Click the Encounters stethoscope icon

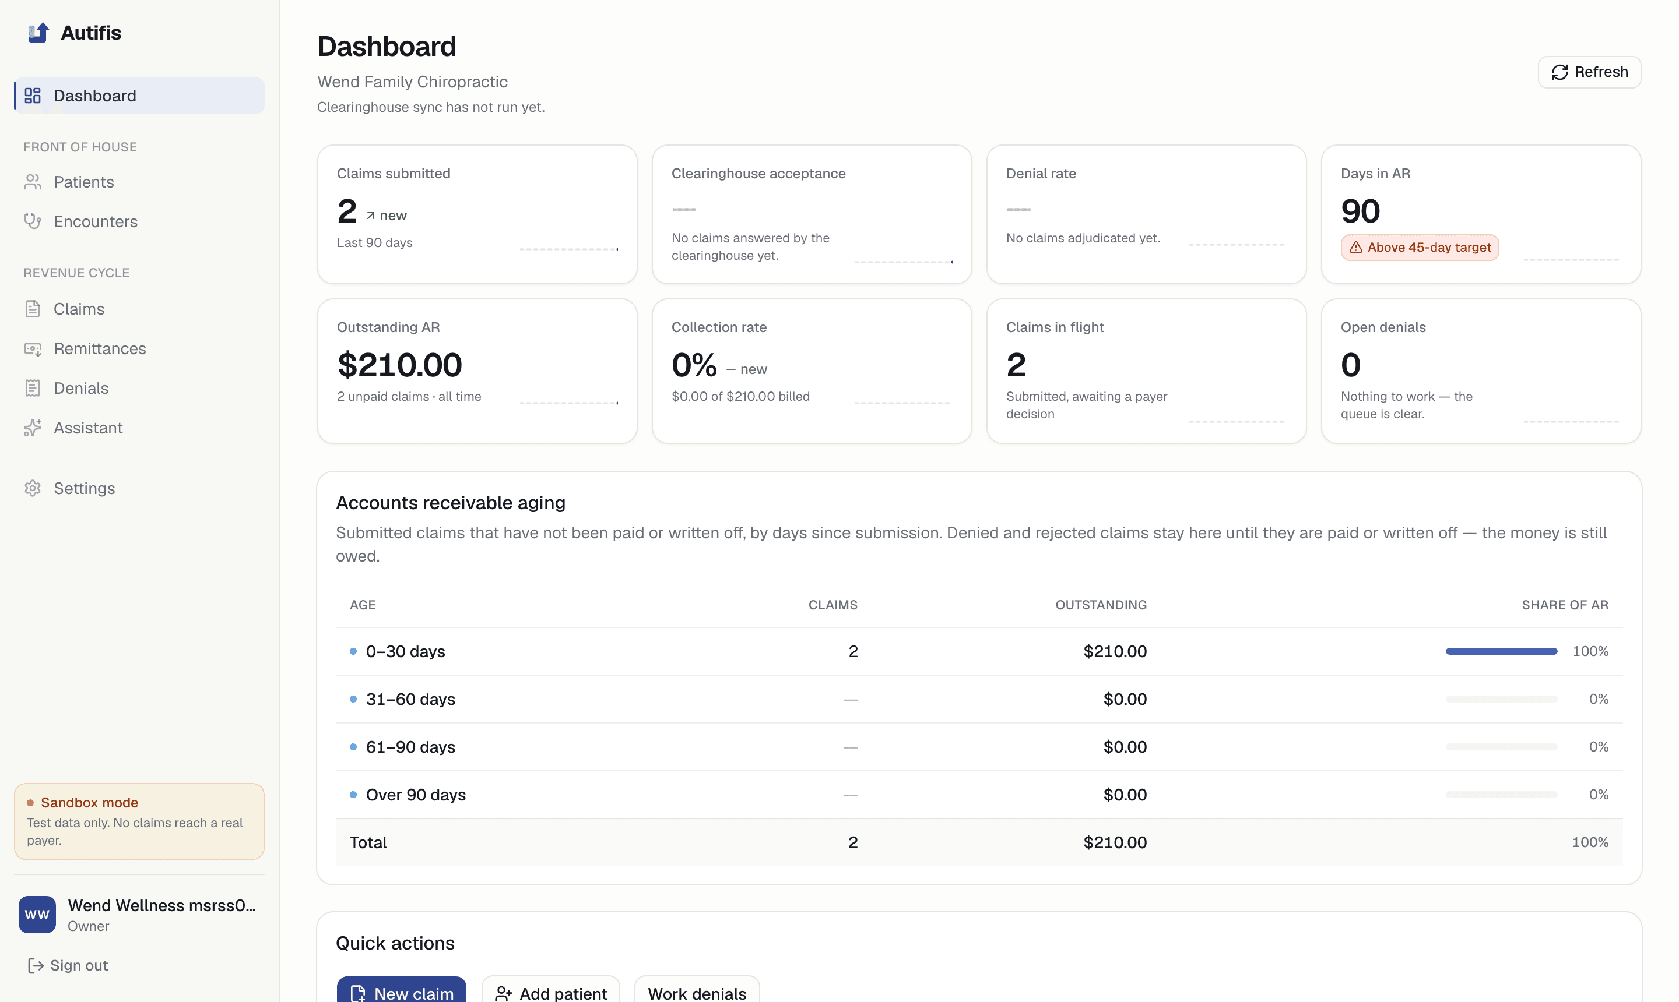tap(33, 221)
